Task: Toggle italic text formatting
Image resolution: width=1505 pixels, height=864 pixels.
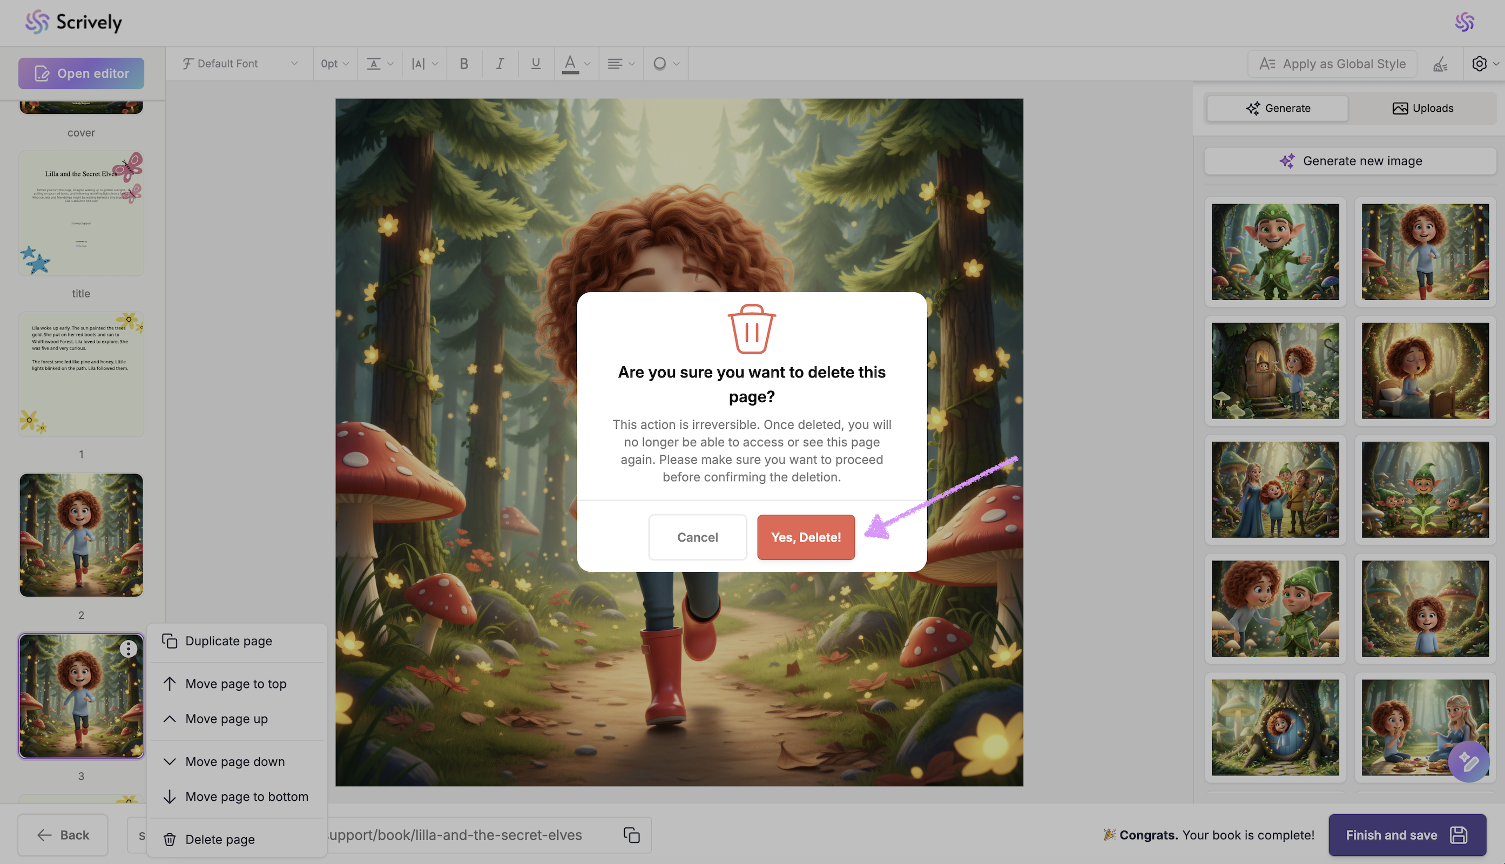Action: click(x=500, y=64)
